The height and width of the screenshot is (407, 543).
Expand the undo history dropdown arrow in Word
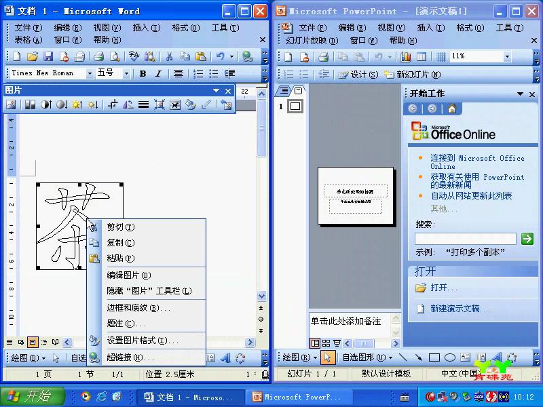coord(231,56)
